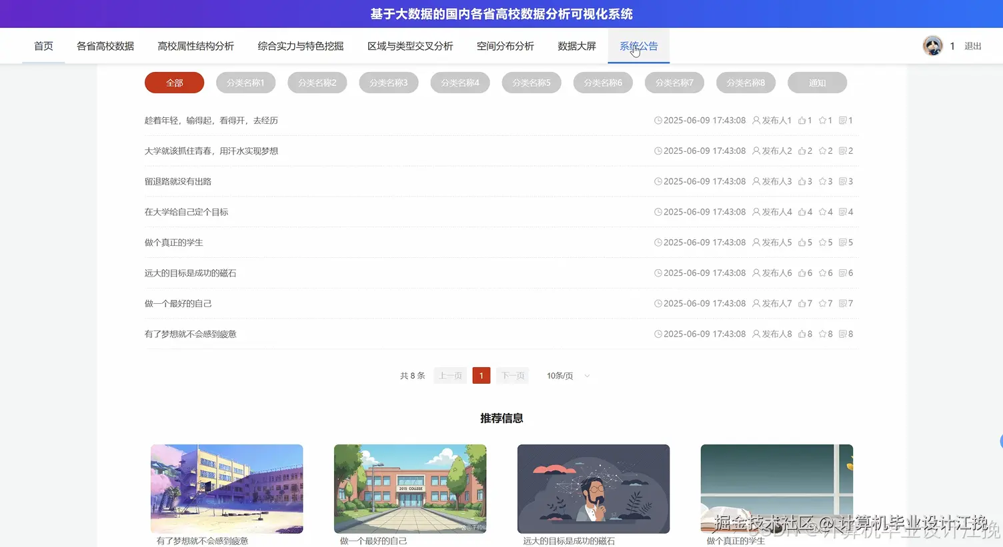Click the 退出 logout link
This screenshot has height=547, width=1003.
tap(973, 46)
